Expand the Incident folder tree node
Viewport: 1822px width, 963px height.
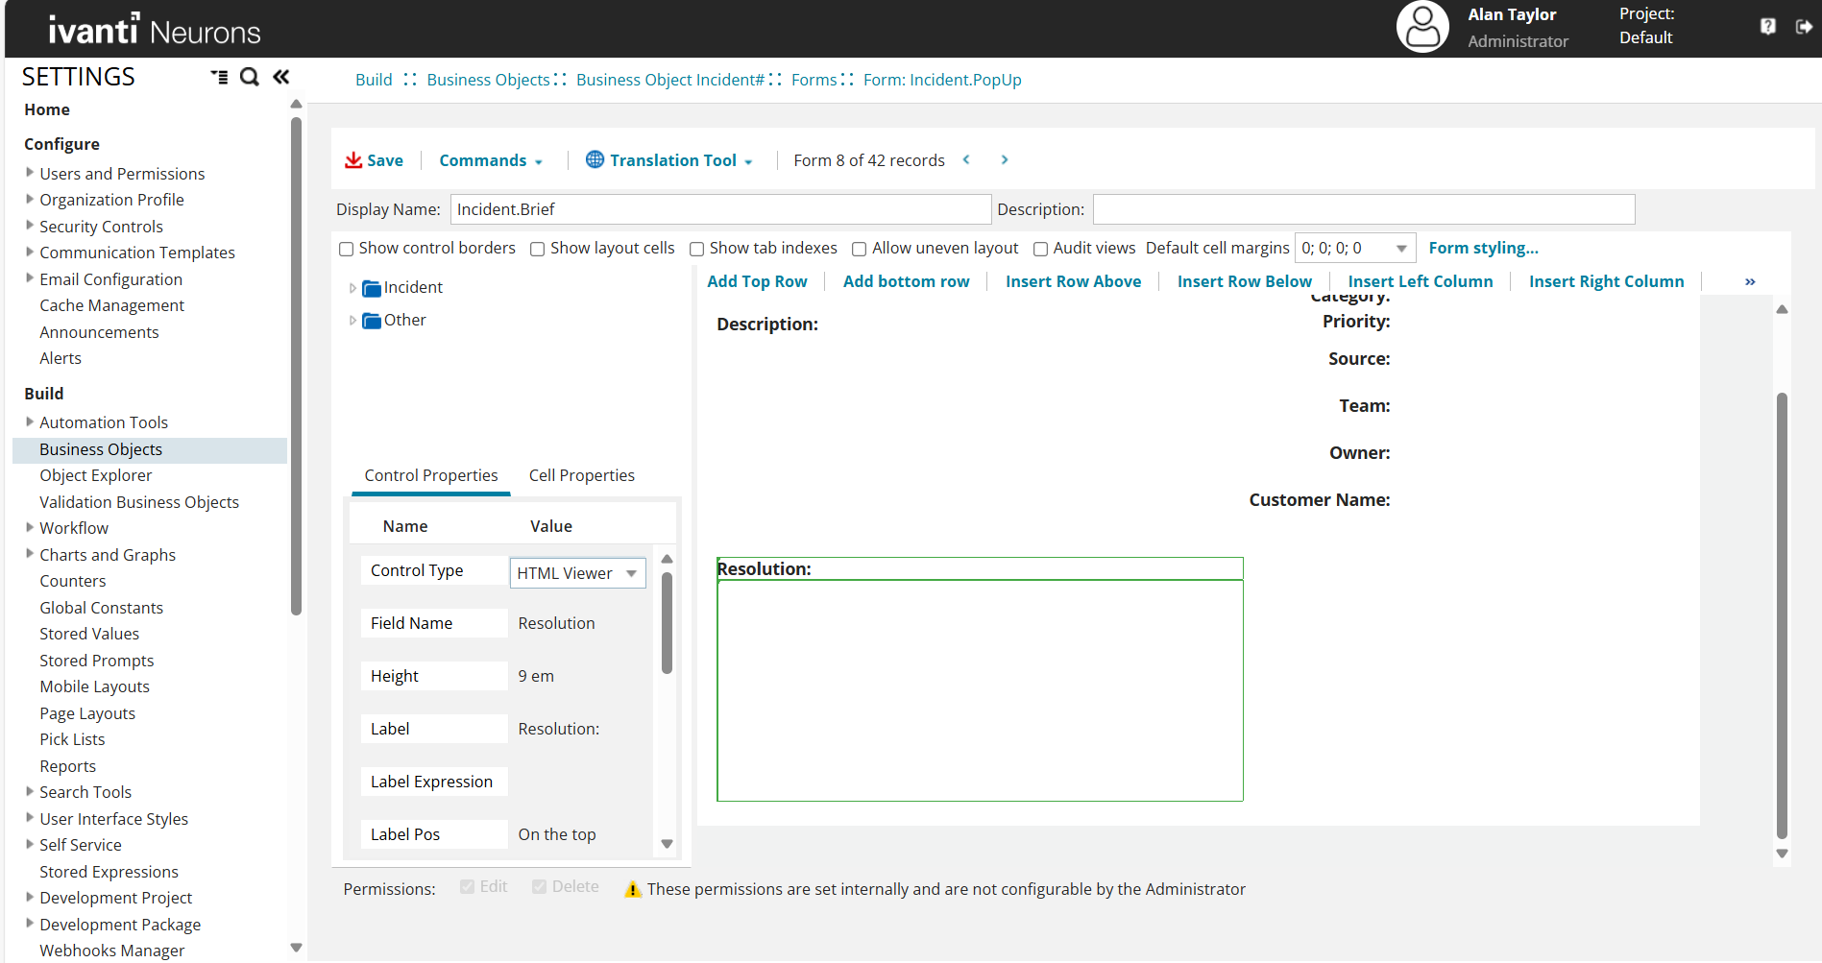pyautogui.click(x=352, y=288)
